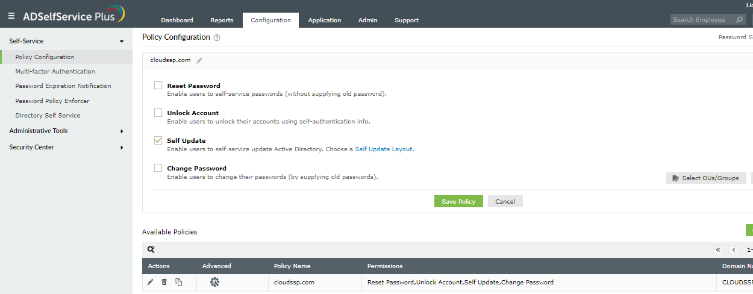
Task: Expand the Administrative Tools section
Action: click(x=122, y=131)
